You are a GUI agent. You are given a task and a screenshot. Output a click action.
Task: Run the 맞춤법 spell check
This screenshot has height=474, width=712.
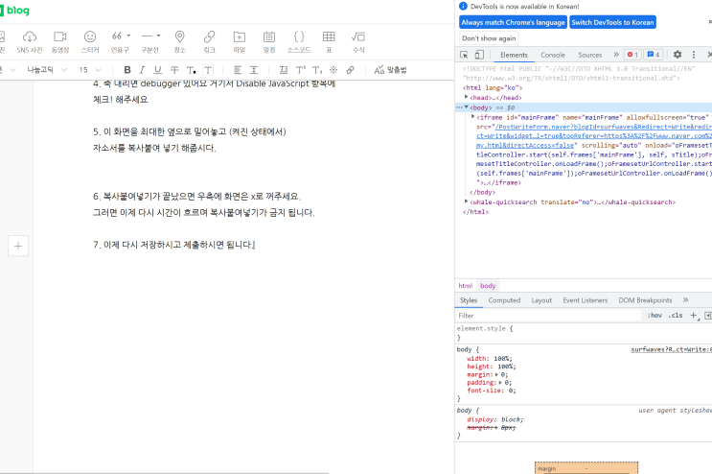[x=391, y=69]
